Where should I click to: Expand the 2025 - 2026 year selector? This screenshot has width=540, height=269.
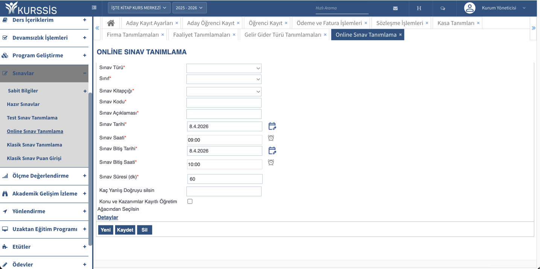pos(189,8)
